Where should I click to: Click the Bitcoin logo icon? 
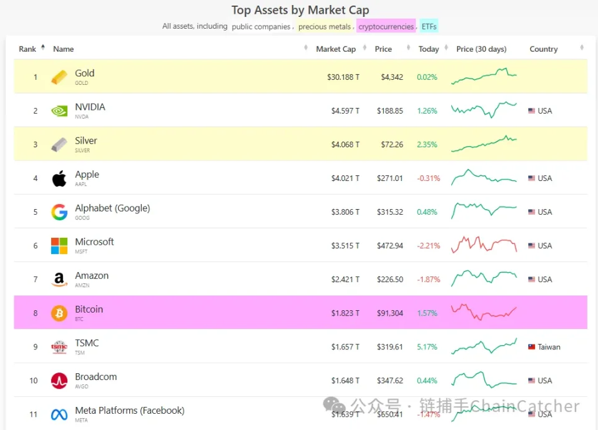(59, 313)
